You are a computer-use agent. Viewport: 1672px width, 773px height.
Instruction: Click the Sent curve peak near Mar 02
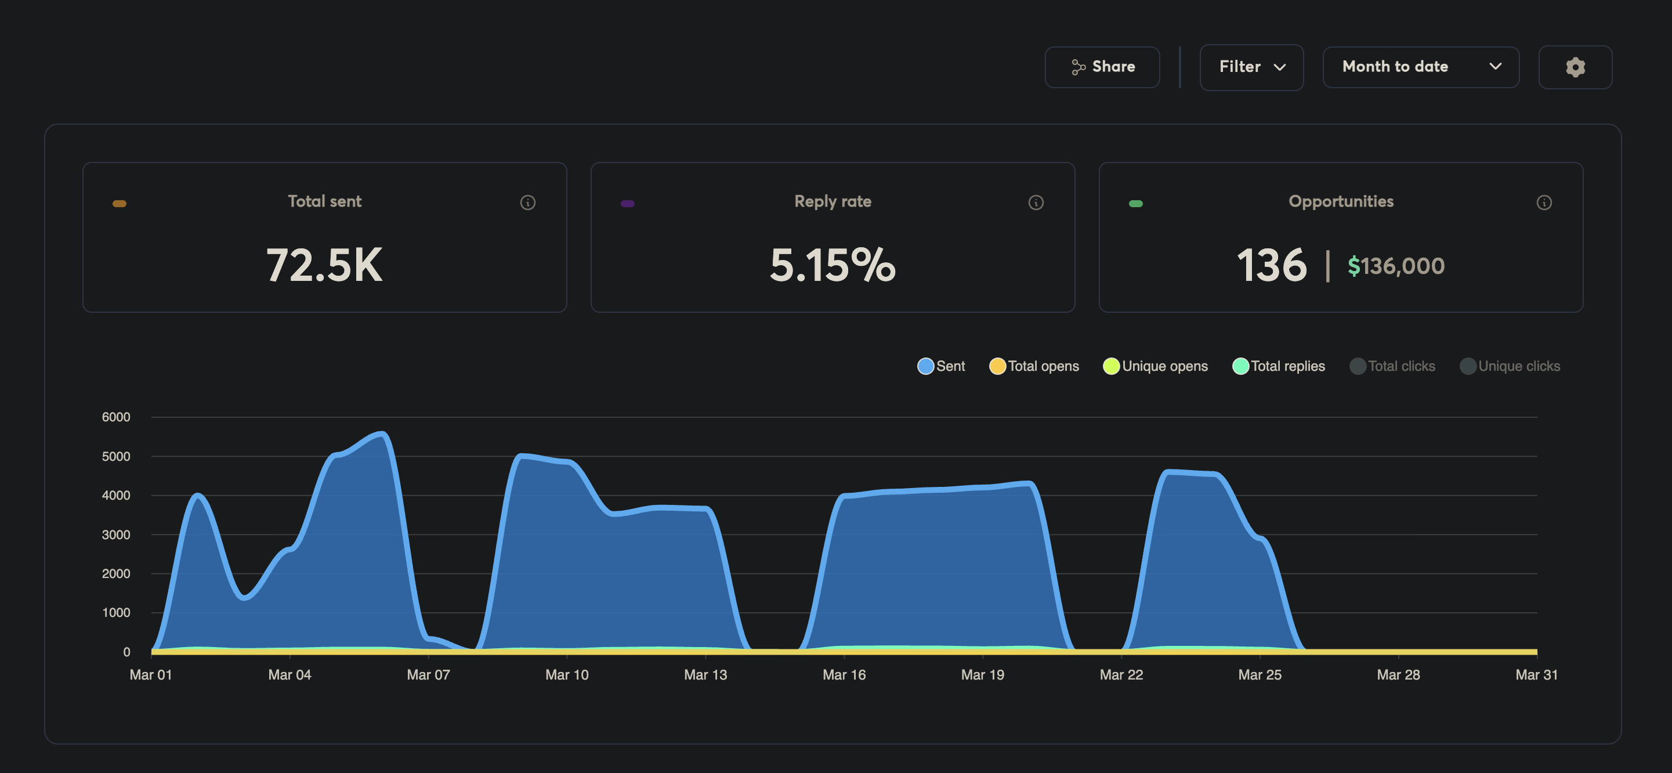tap(197, 496)
